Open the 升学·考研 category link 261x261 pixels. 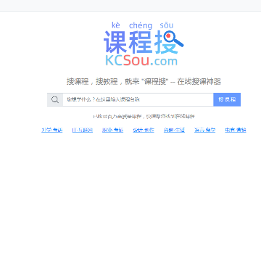(x=52, y=130)
